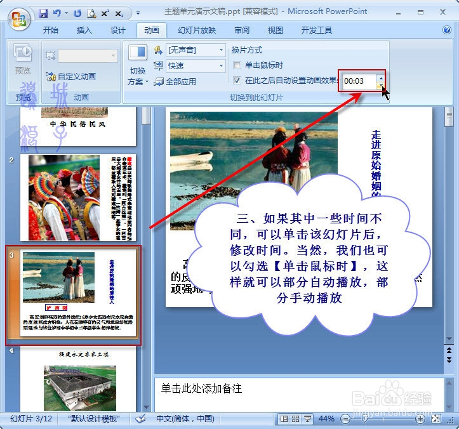
Task: Switch to Slide Sorter view icon
Action: [295, 419]
